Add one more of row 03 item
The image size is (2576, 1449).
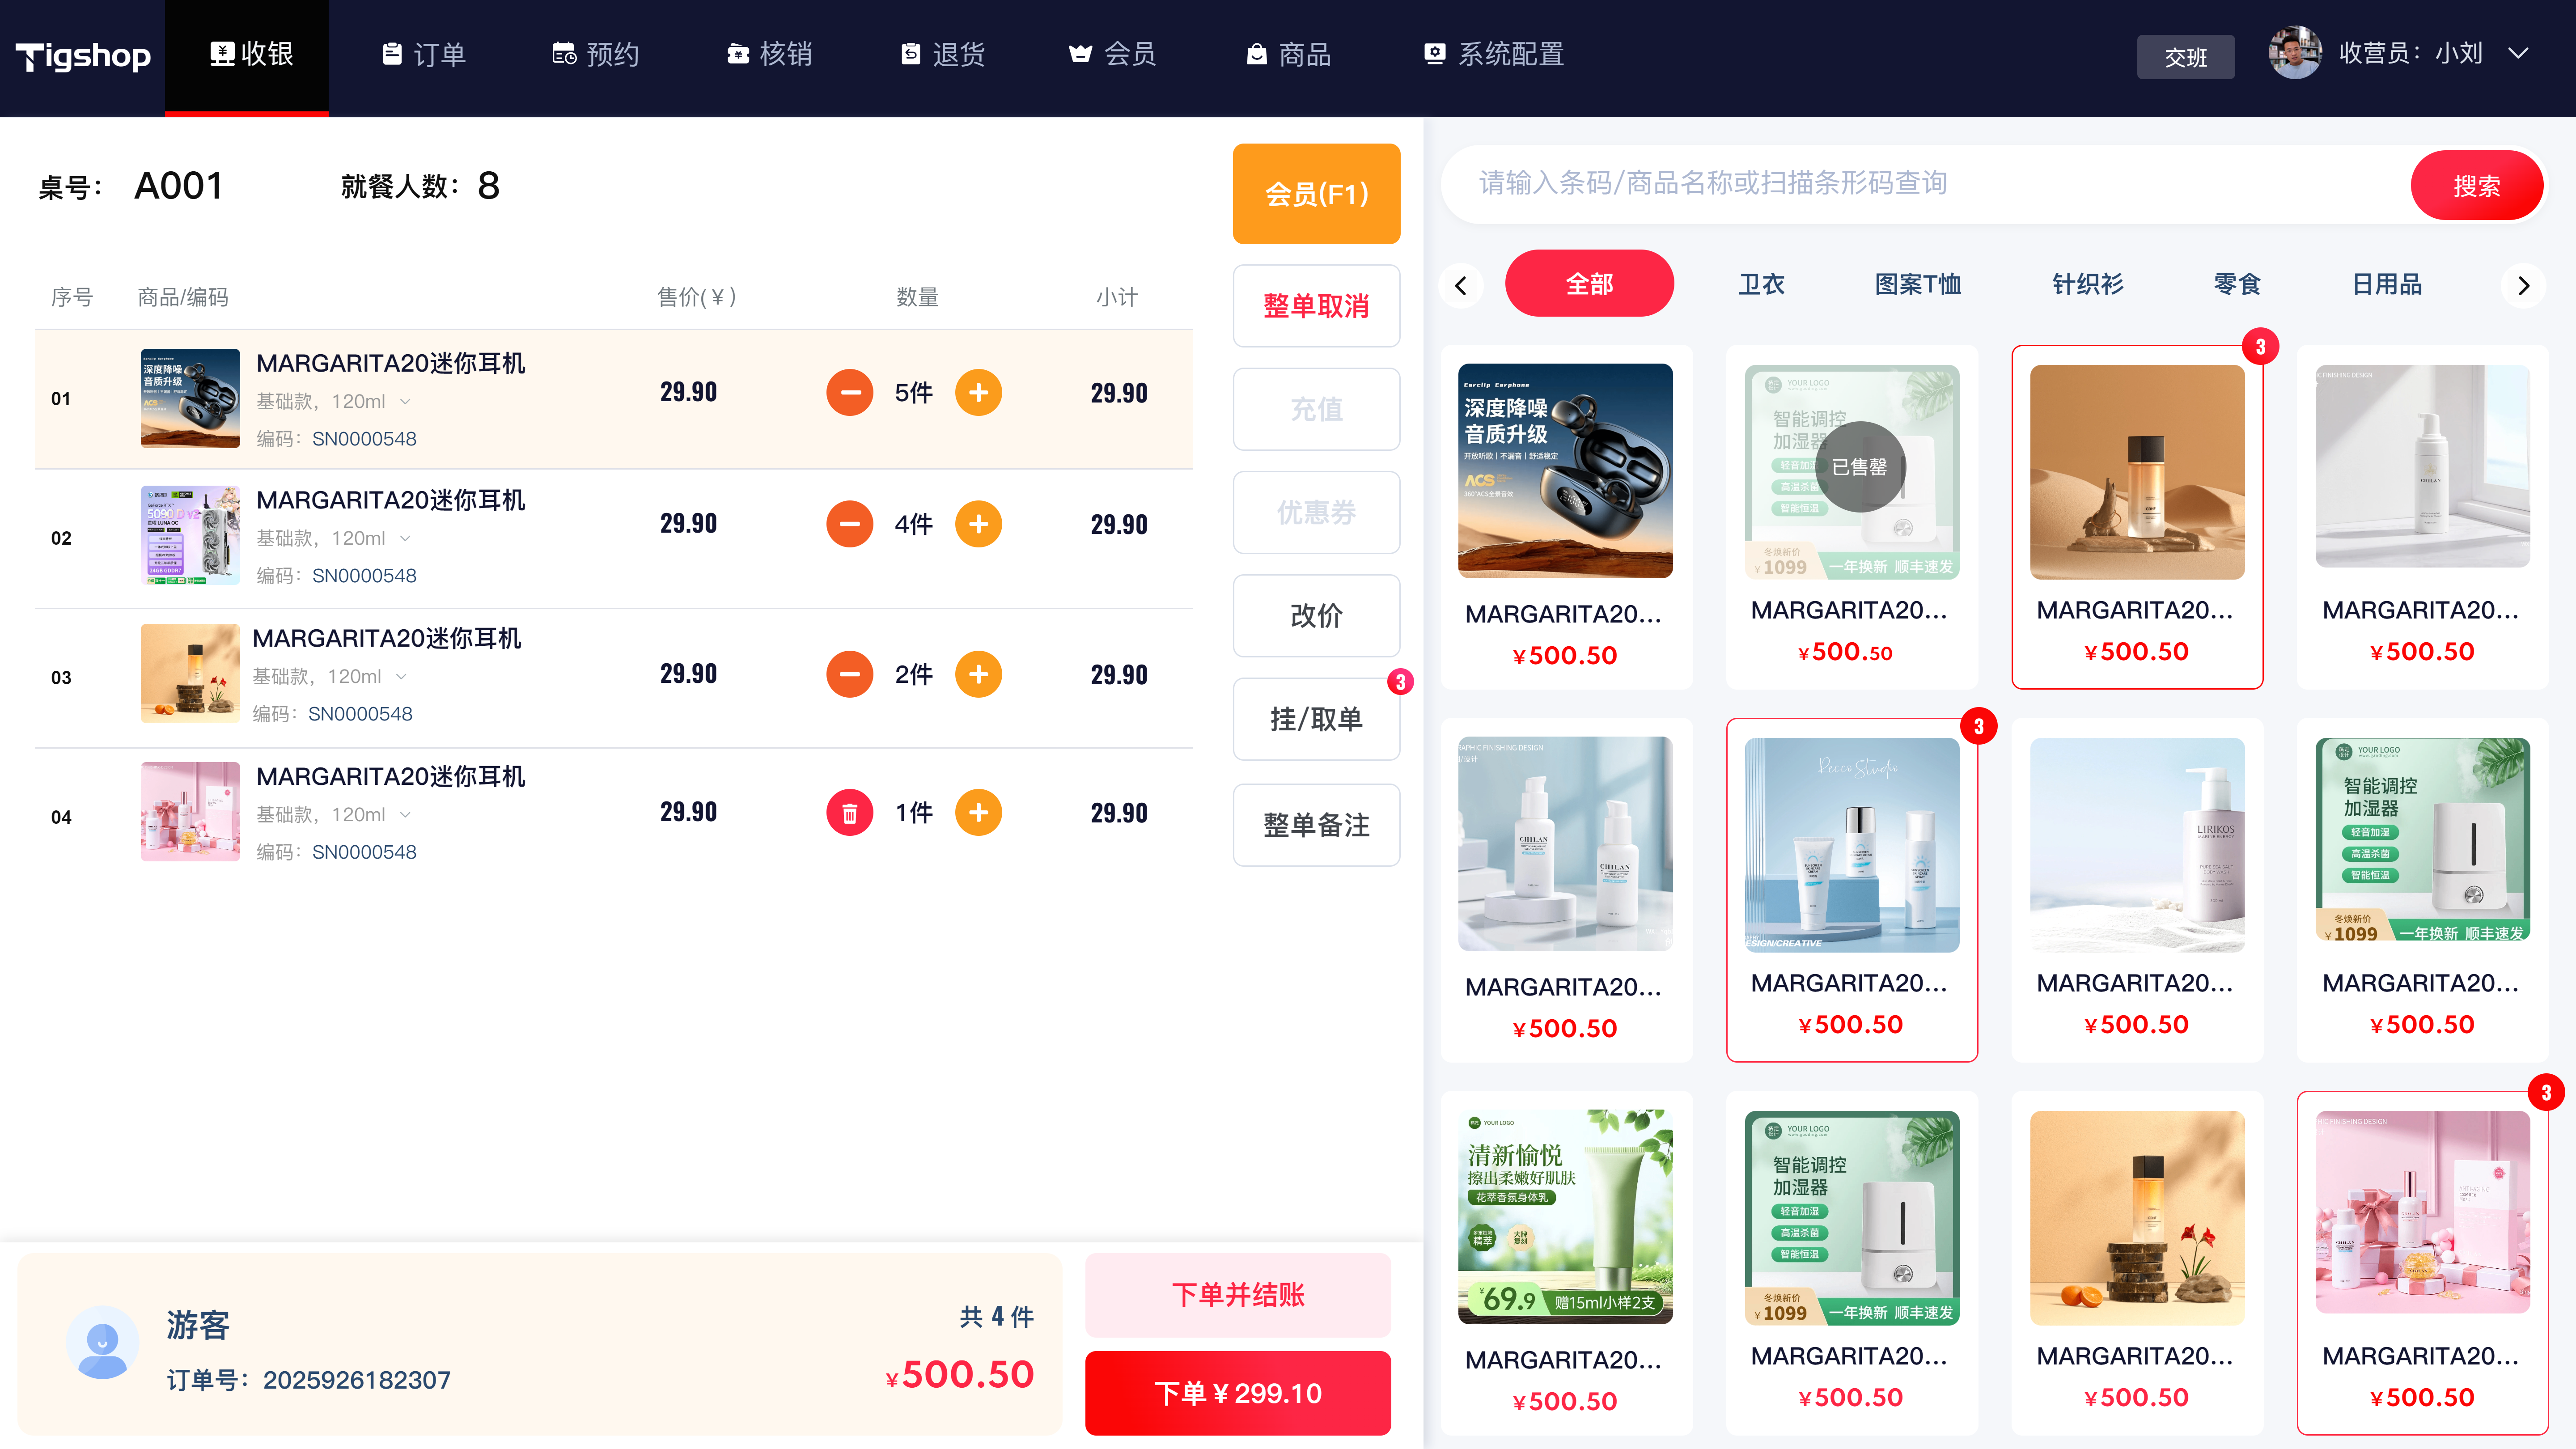[x=978, y=674]
